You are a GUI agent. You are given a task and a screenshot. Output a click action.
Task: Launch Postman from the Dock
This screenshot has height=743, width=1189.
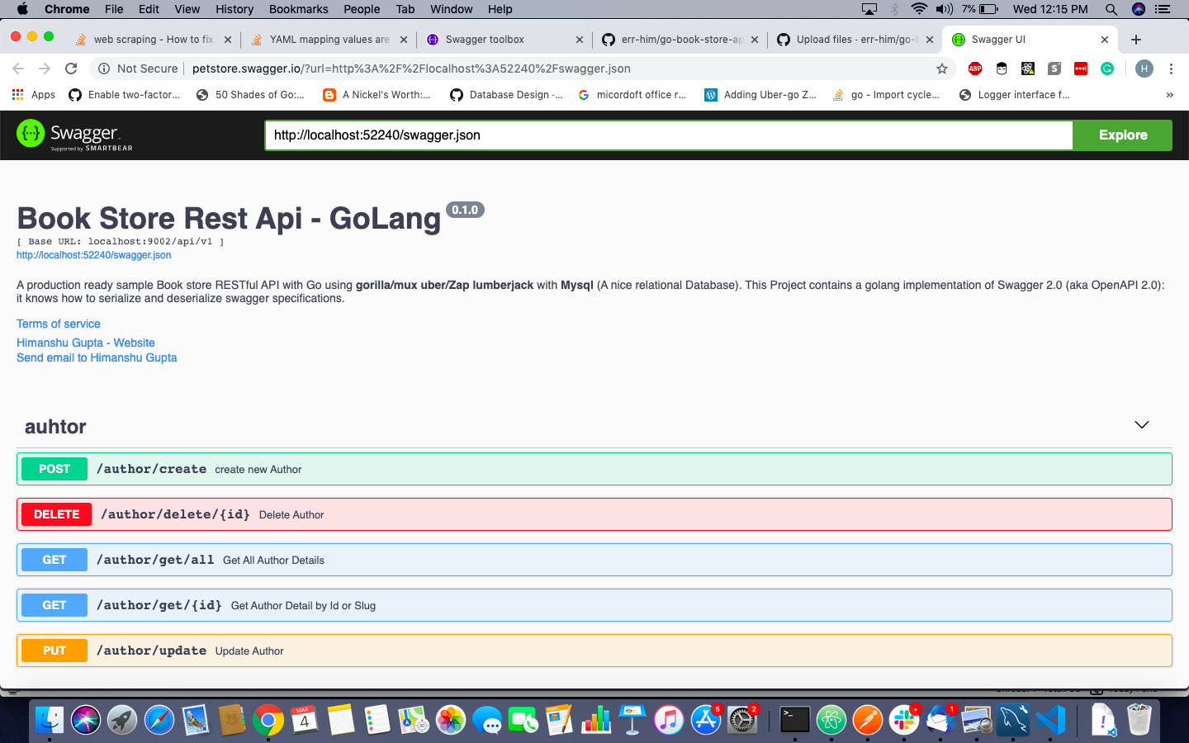pyautogui.click(x=867, y=720)
